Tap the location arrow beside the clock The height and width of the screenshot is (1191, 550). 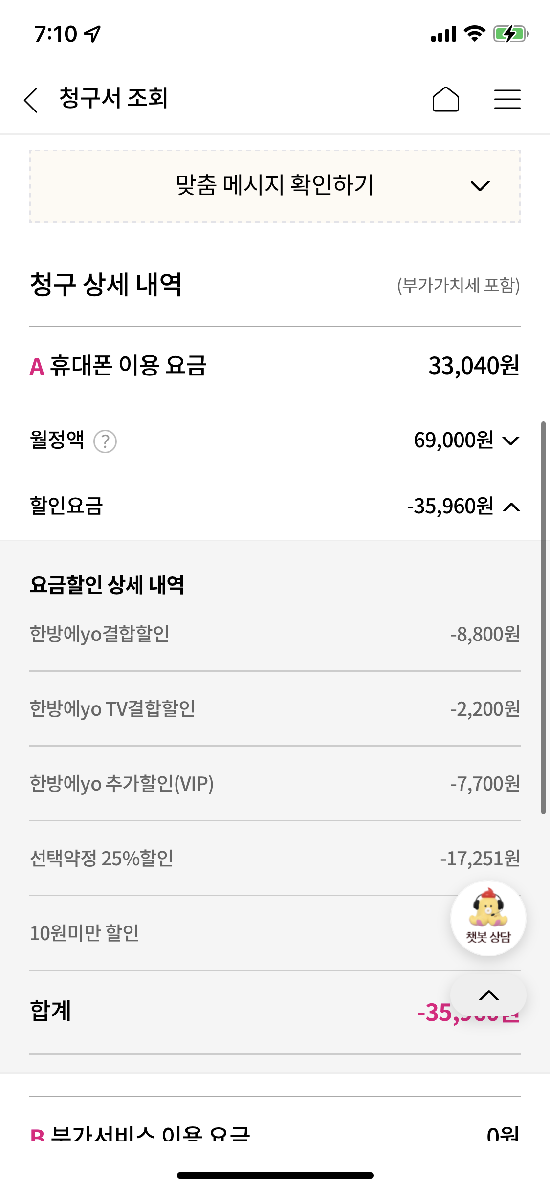point(92,34)
